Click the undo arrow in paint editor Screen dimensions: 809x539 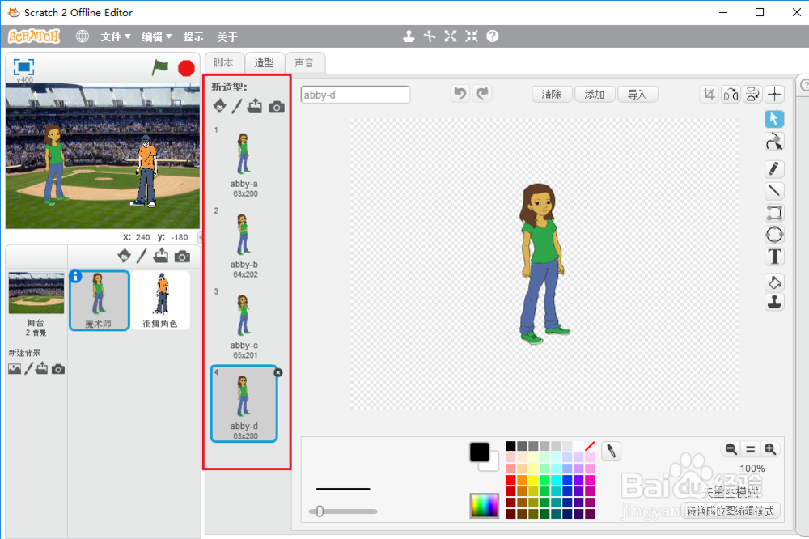coord(460,93)
